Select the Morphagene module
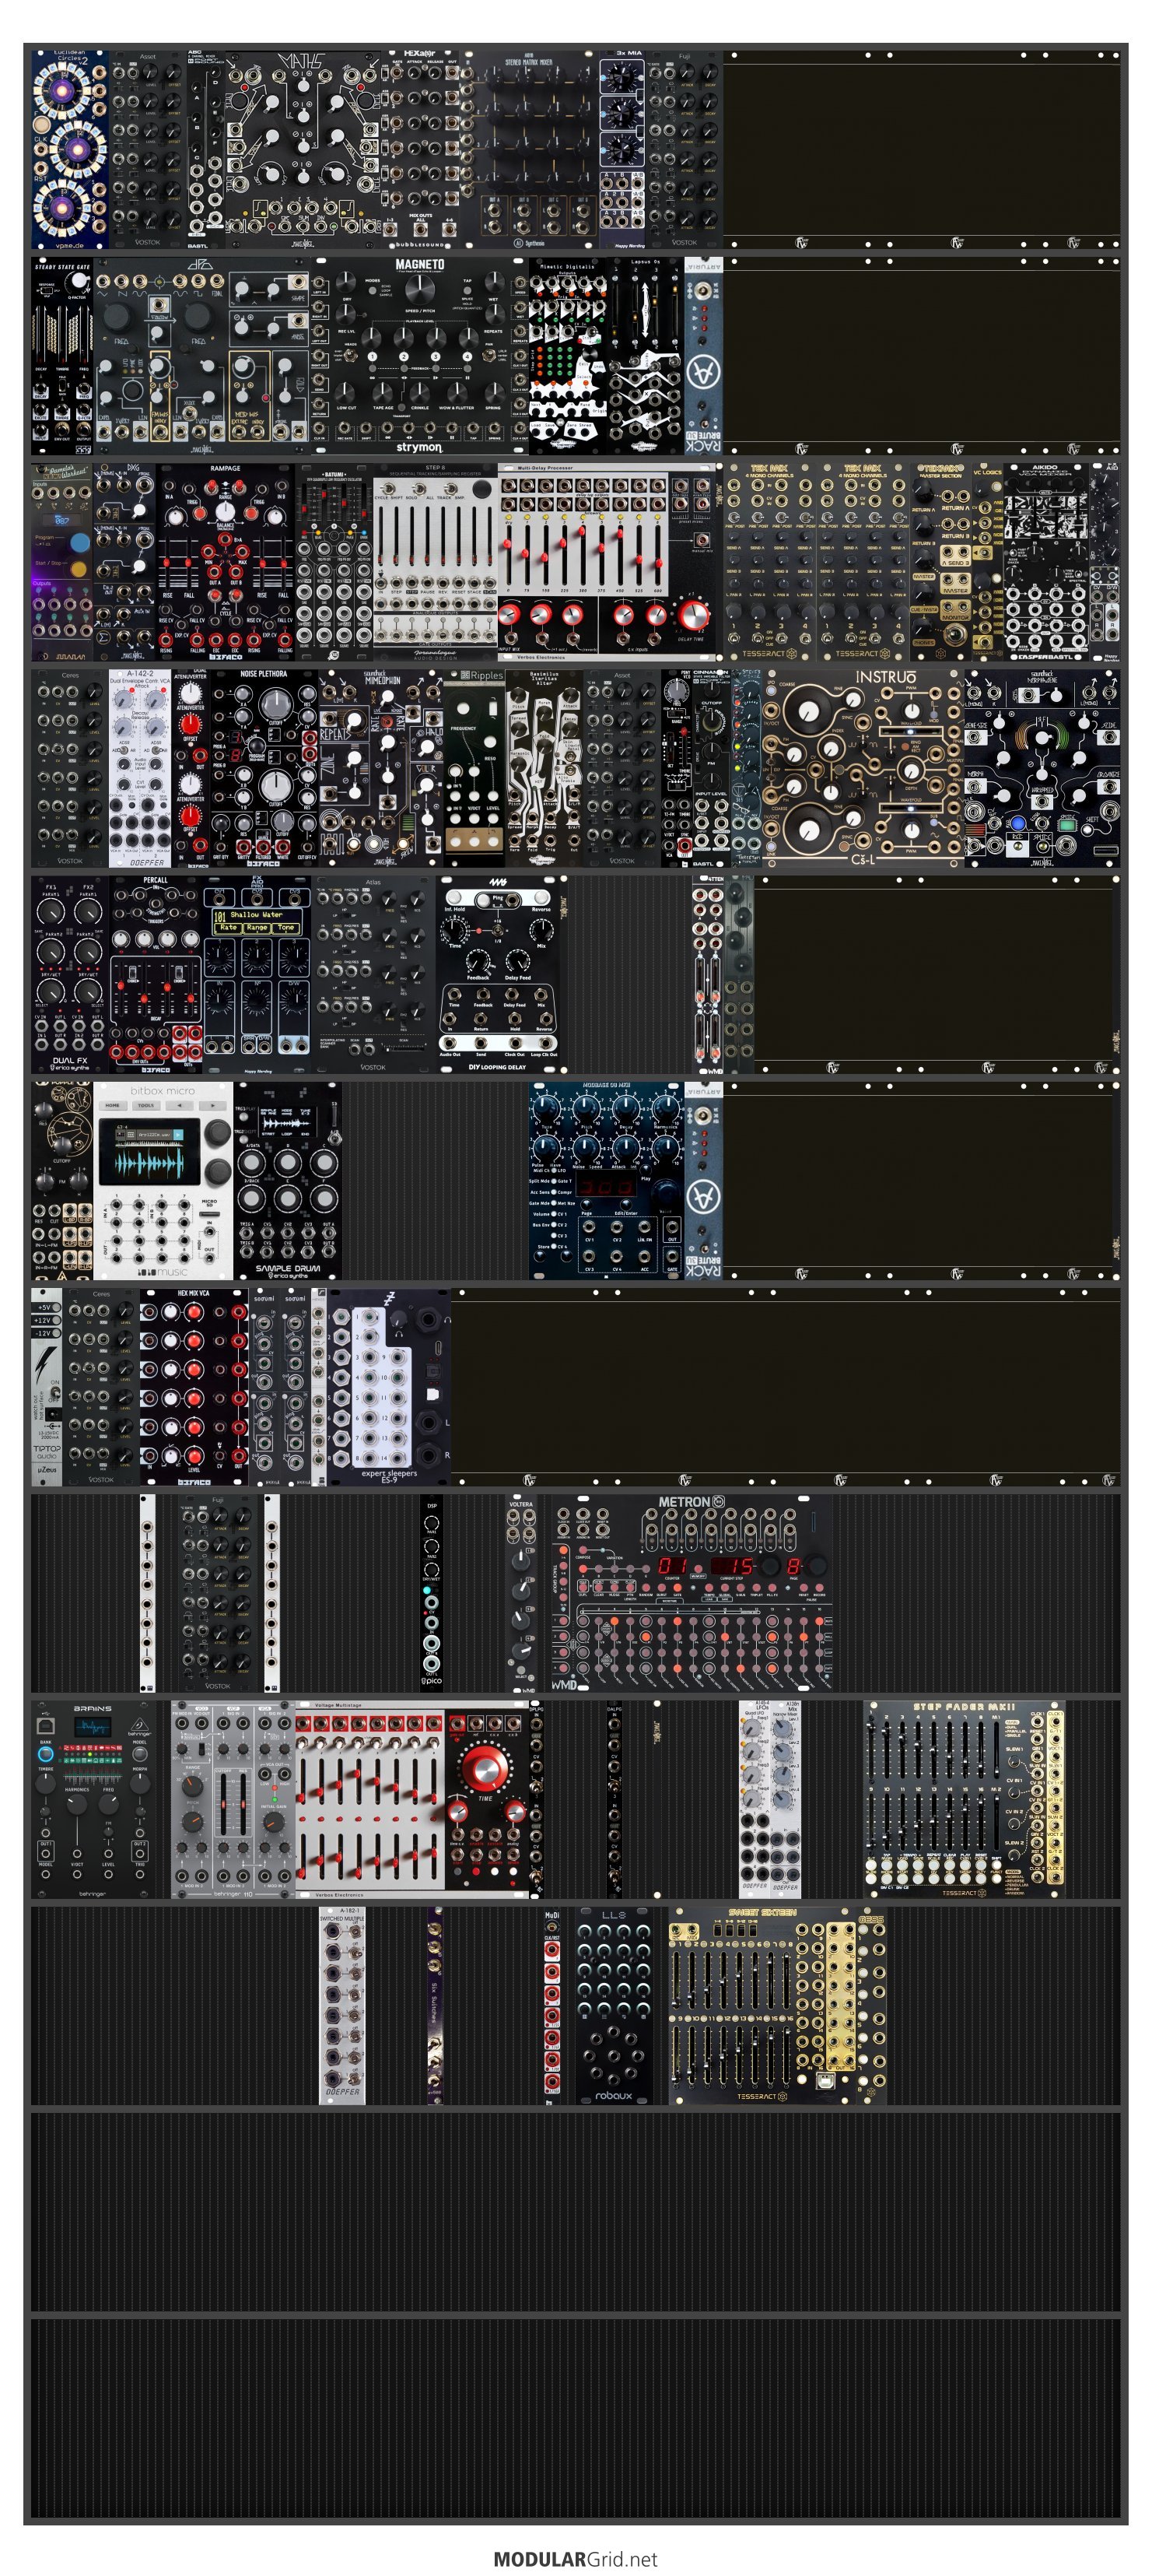 point(1041,768)
